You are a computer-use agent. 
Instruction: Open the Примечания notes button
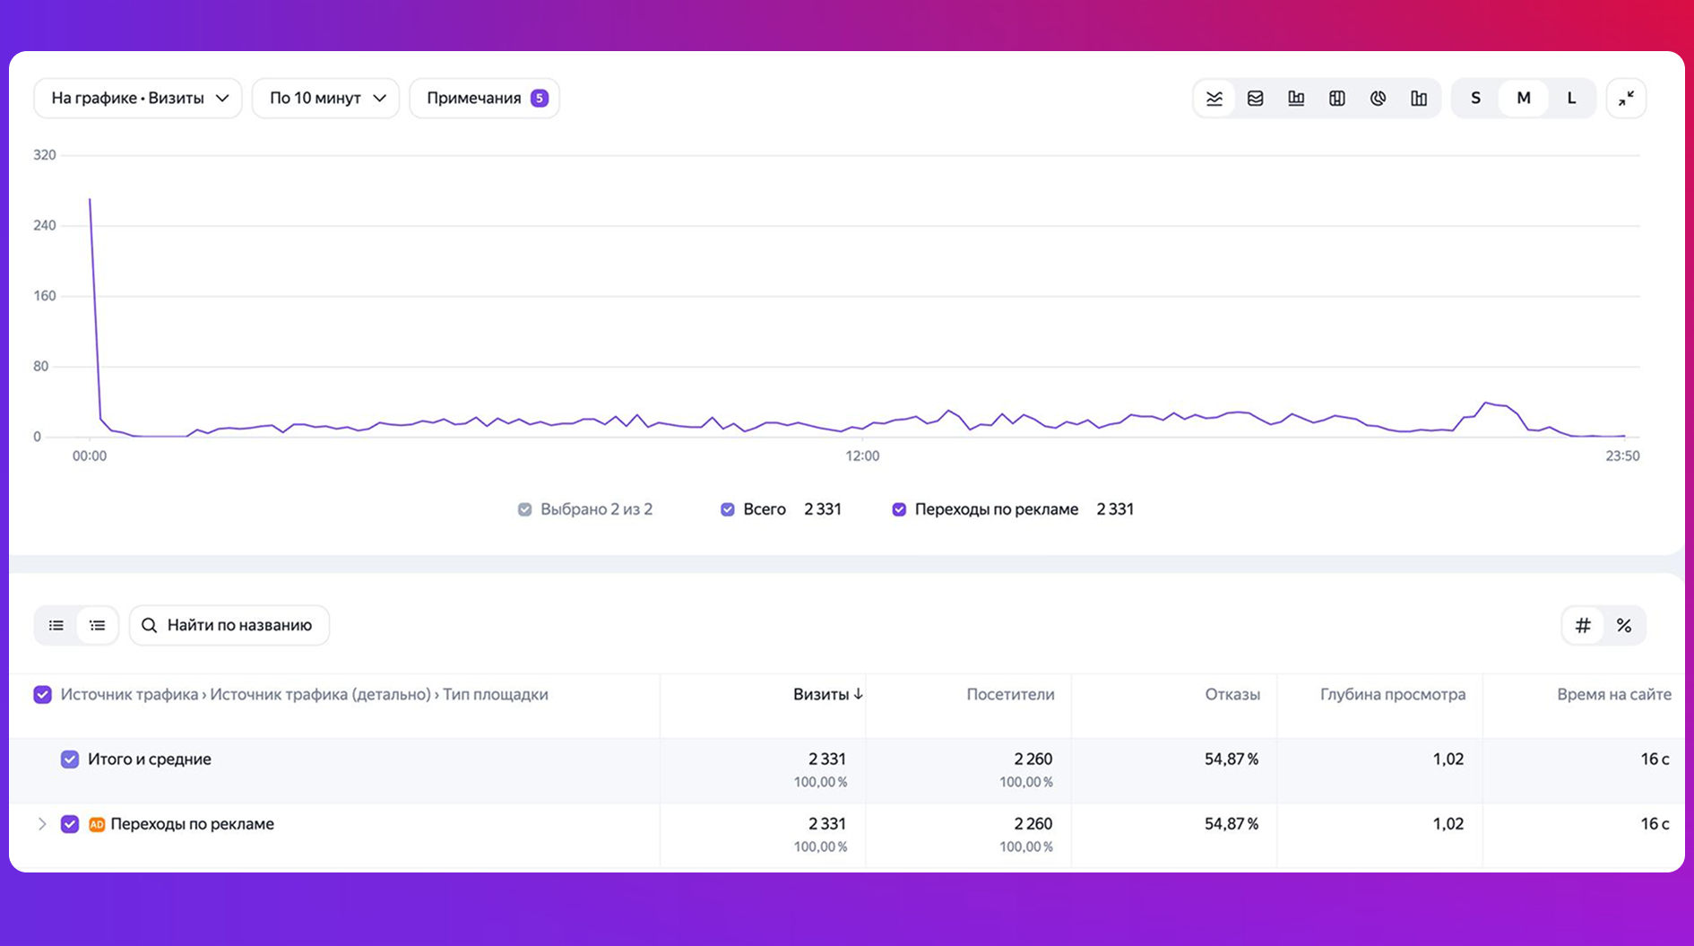pos(484,99)
